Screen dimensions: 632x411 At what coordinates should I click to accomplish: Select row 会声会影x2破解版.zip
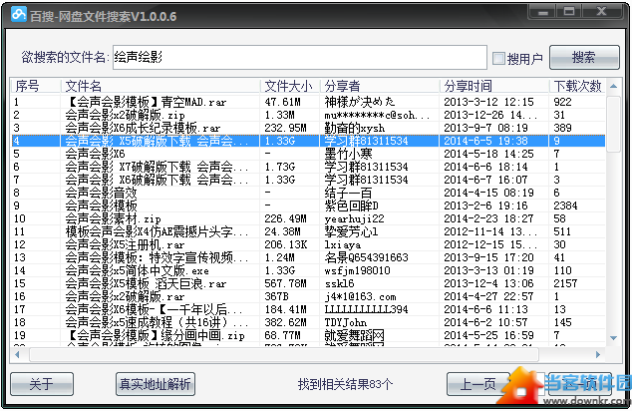click(x=308, y=115)
